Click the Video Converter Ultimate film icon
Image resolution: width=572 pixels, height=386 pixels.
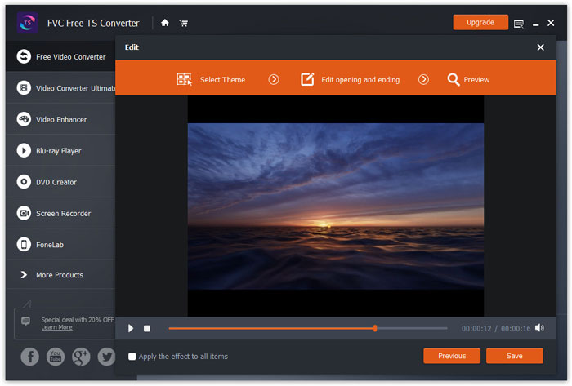click(24, 88)
